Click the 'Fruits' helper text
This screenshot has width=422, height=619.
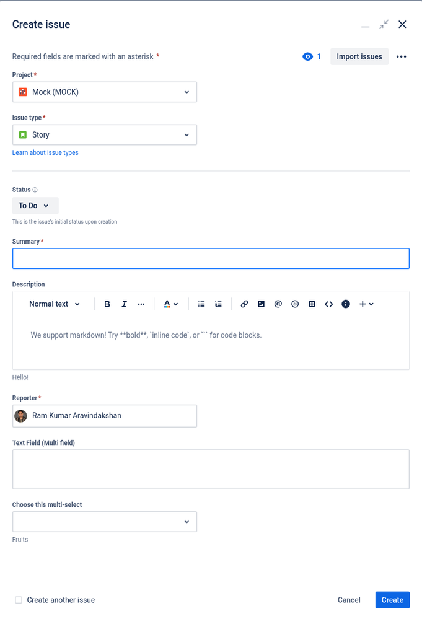click(20, 540)
